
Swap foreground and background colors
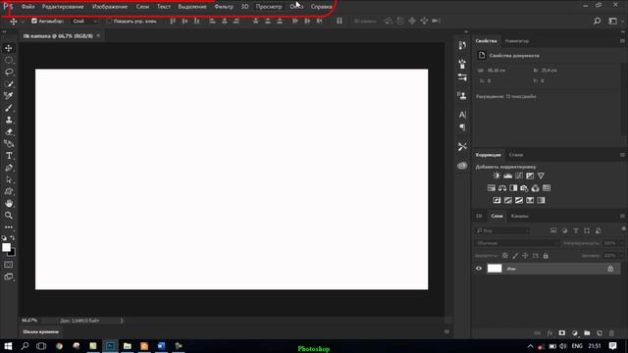click(13, 237)
